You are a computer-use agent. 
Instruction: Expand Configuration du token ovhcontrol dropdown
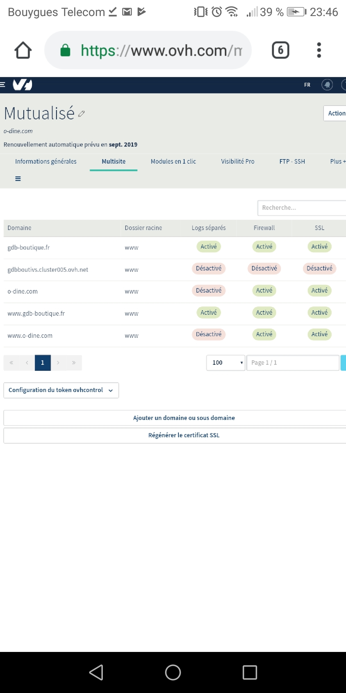[x=61, y=390]
